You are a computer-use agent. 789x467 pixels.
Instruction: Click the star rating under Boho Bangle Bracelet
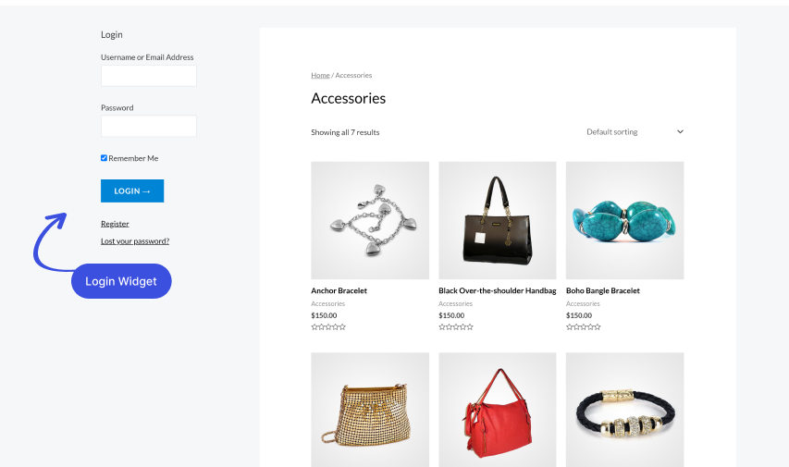584,327
